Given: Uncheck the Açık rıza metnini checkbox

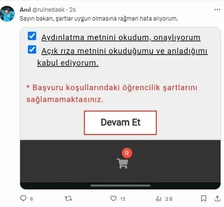Looking at the screenshot, I should coord(32,50).
